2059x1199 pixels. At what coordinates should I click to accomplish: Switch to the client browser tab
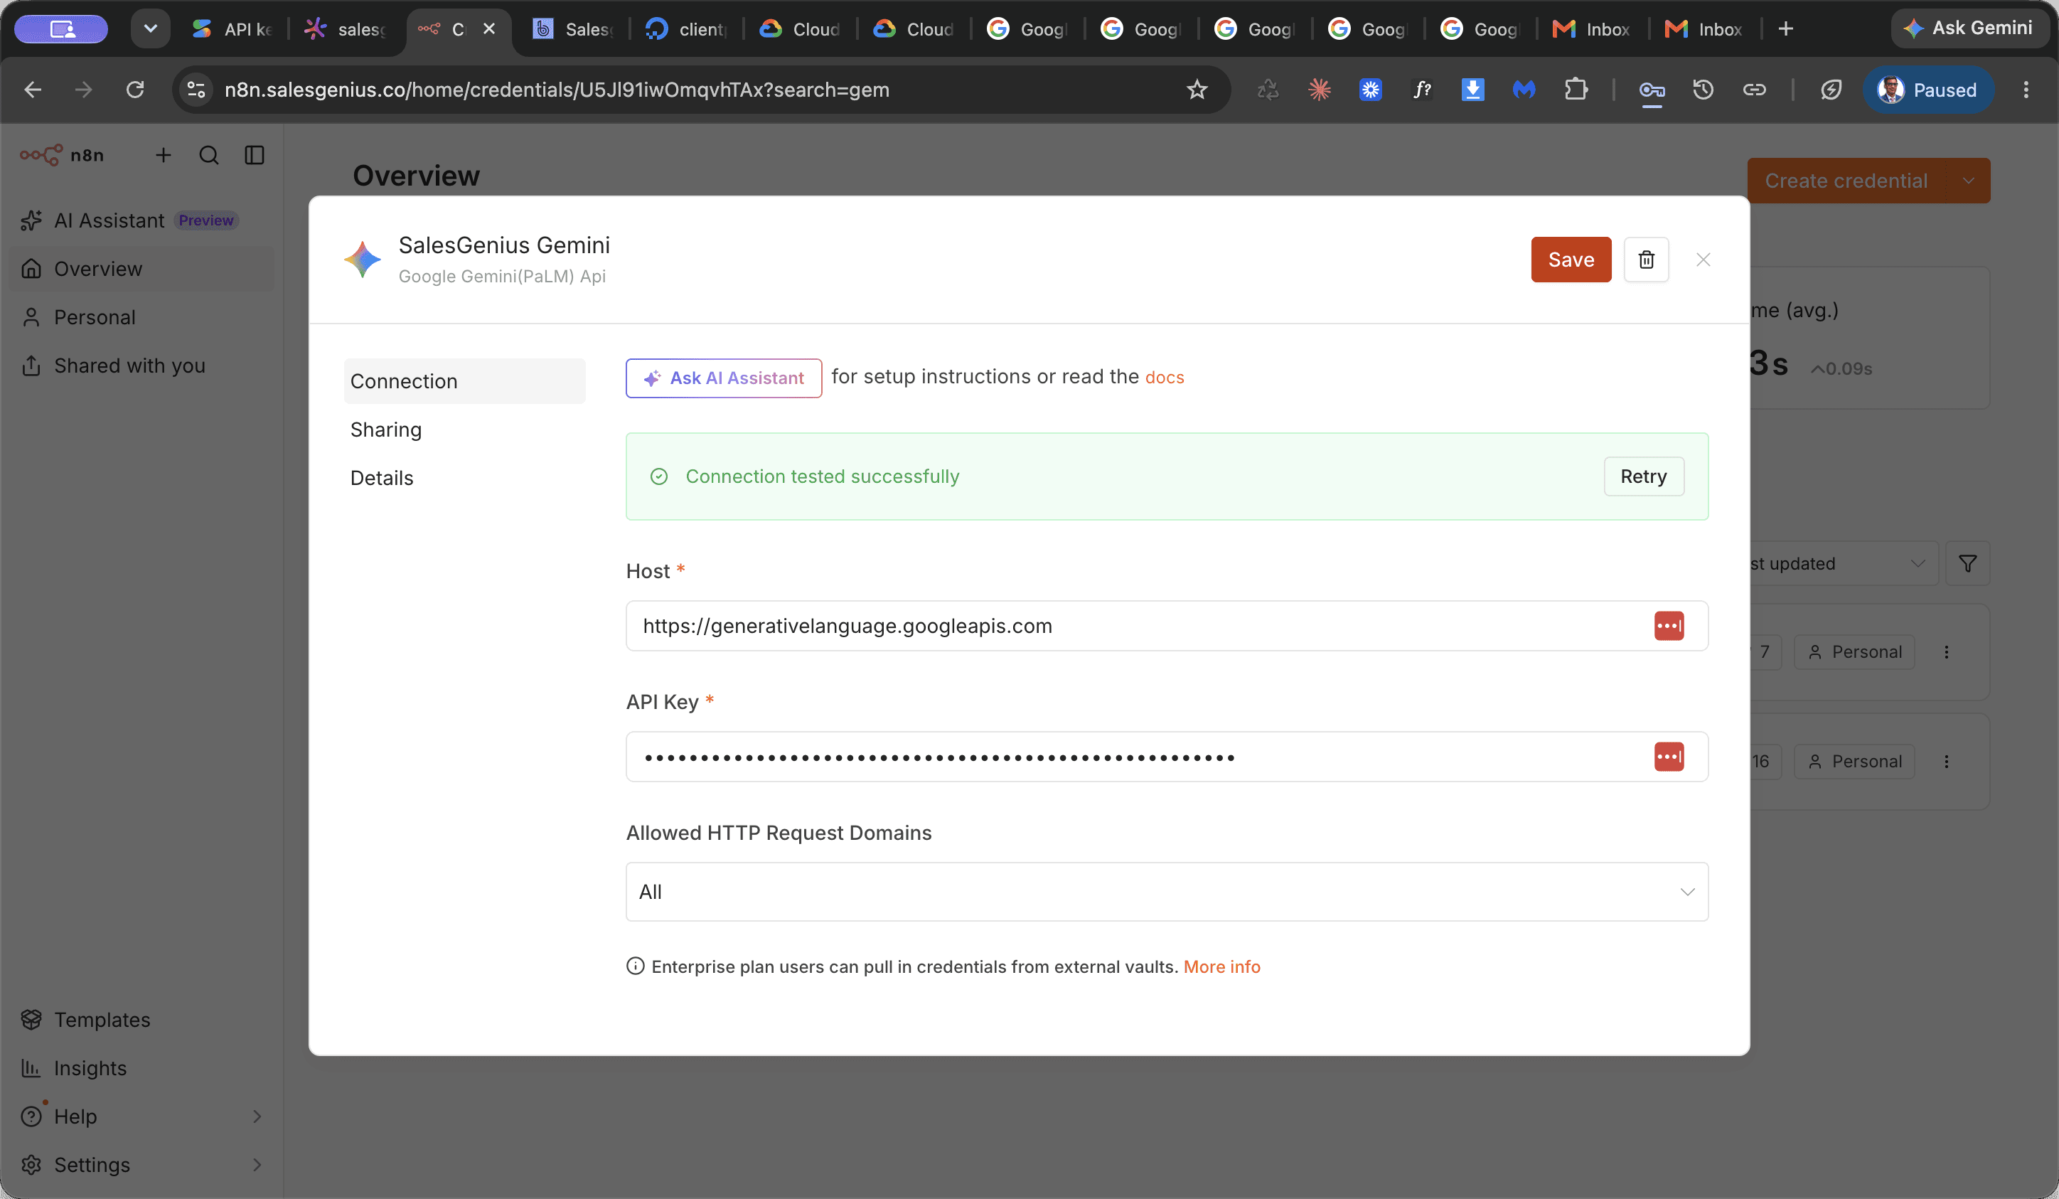click(x=686, y=29)
